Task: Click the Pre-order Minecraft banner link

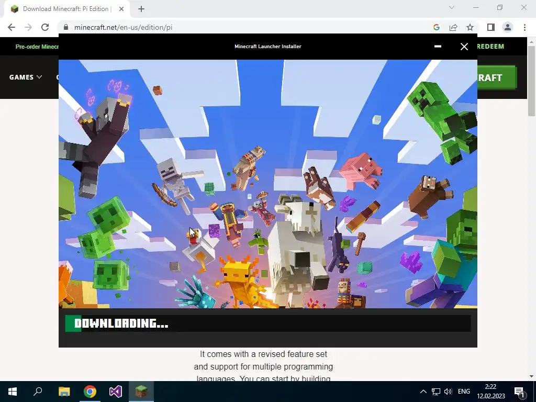Action: click(37, 47)
